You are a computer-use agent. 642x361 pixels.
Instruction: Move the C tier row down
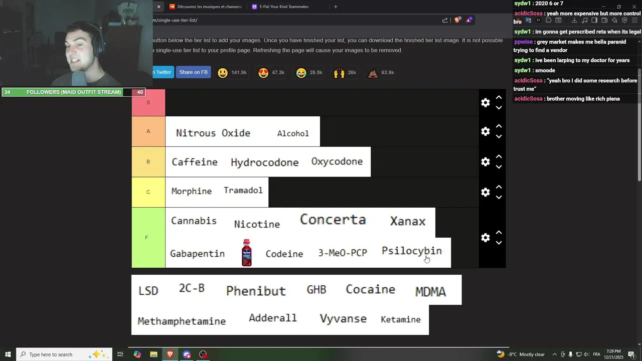tap(499, 197)
